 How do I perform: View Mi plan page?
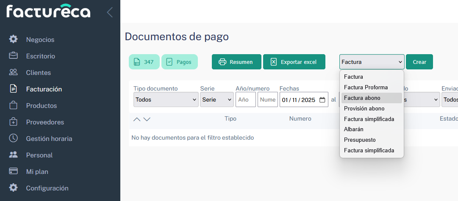[x=37, y=171]
